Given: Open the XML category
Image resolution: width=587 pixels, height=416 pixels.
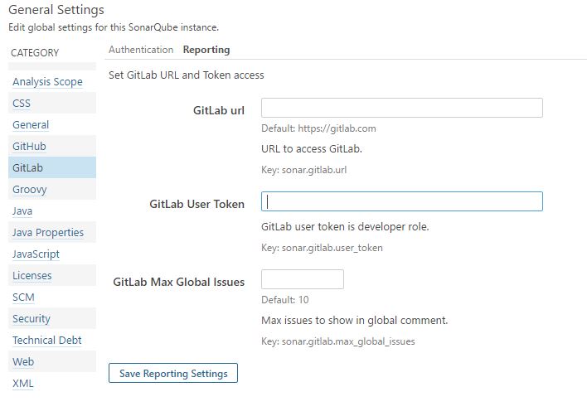Looking at the screenshot, I should 23,383.
